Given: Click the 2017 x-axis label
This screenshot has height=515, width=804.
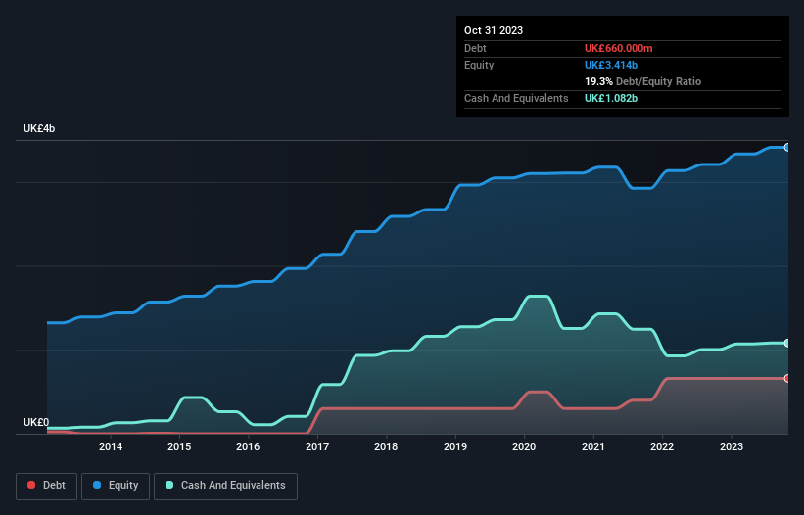Looking at the screenshot, I should point(317,446).
